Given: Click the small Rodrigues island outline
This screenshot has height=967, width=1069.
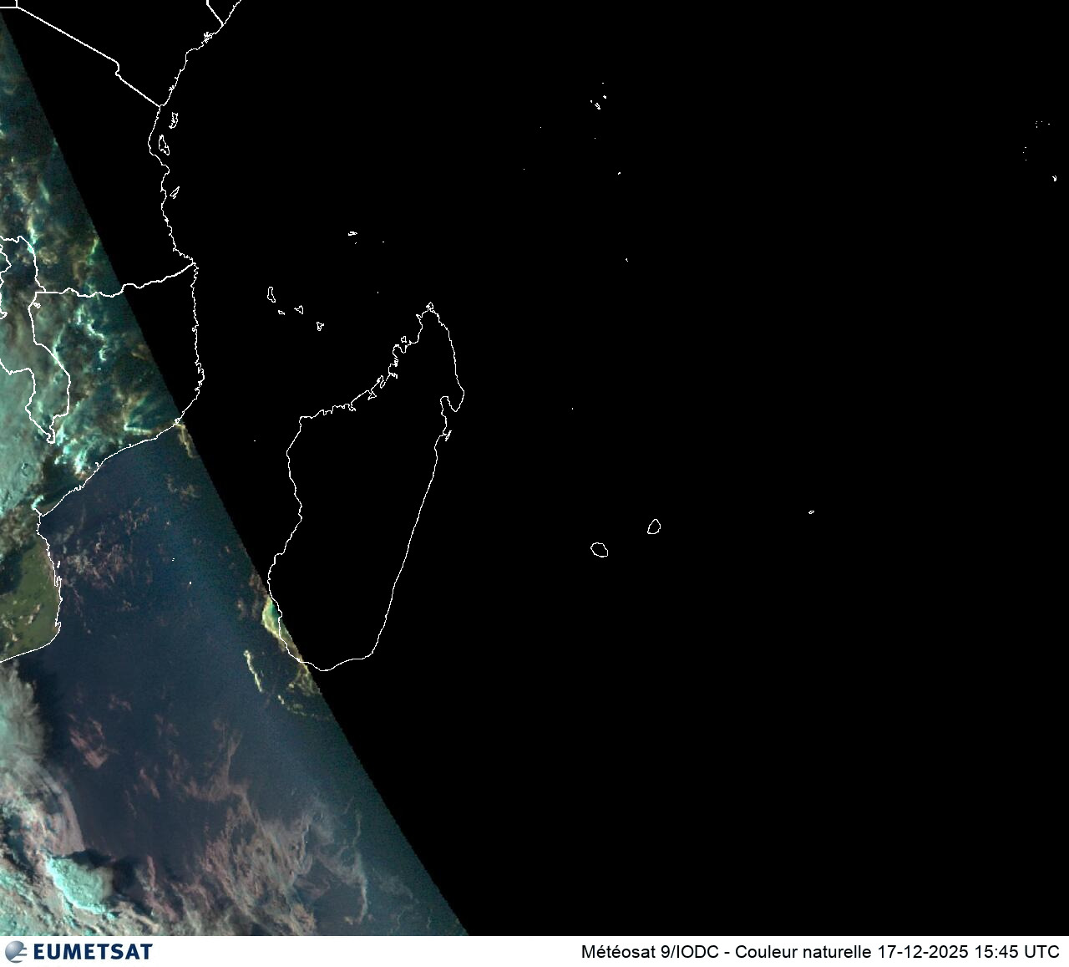Looking at the screenshot, I should click(811, 511).
